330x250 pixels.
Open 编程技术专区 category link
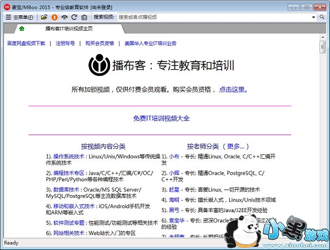(69, 173)
